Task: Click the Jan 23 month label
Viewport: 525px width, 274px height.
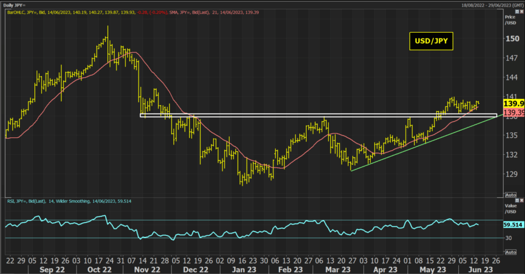Action: coord(244,270)
